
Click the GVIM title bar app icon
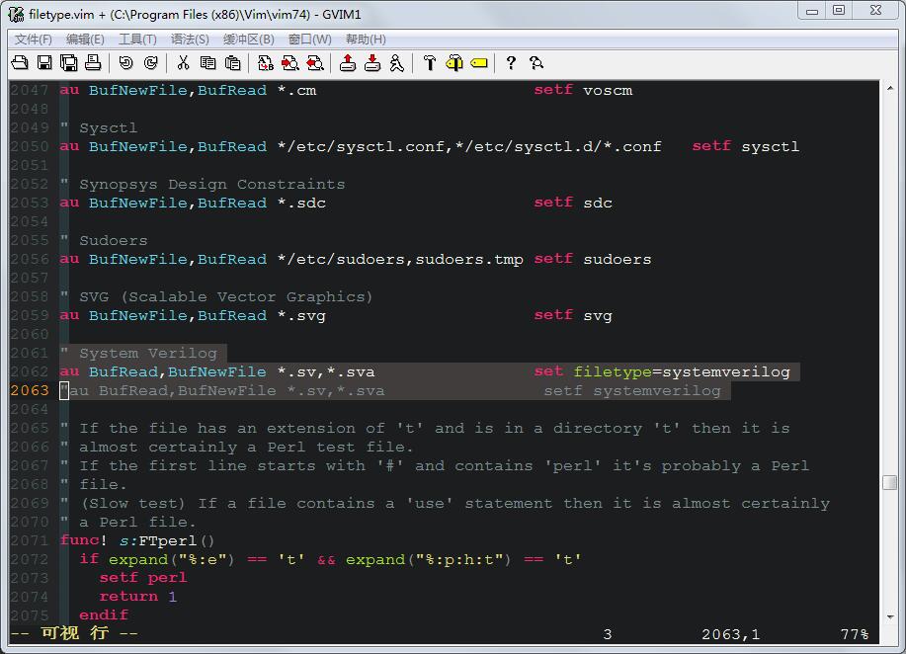click(x=16, y=14)
